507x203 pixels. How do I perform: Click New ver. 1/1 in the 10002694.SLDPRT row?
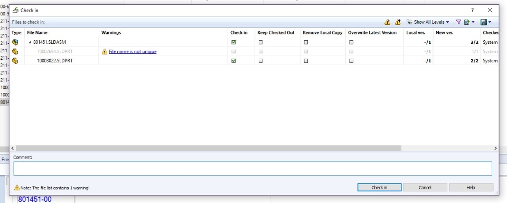475,51
